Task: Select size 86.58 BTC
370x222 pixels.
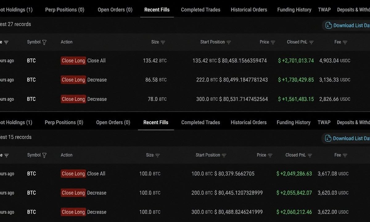Action: [156, 80]
